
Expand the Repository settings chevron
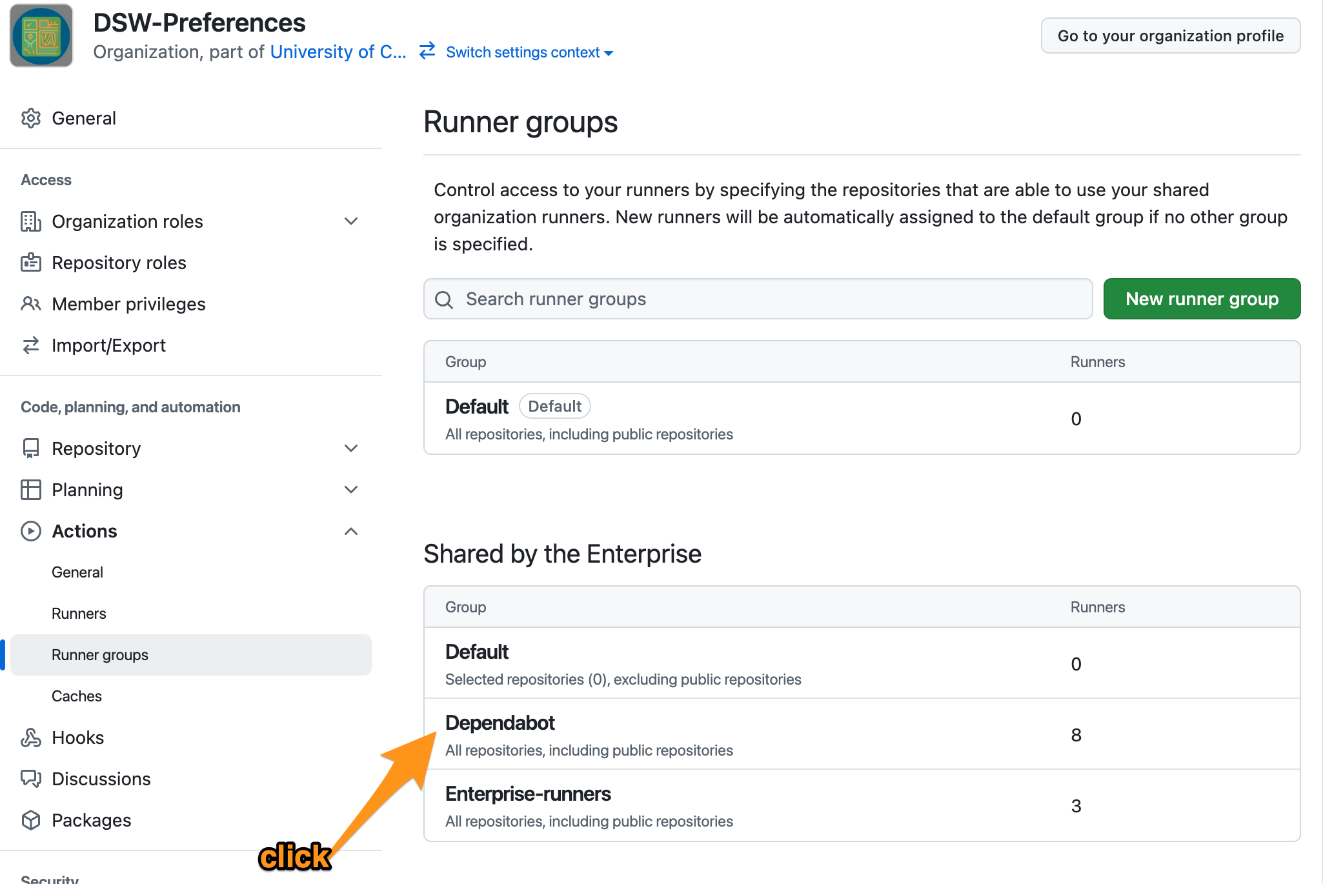click(x=351, y=448)
